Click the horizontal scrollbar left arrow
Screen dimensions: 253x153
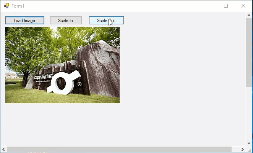click(x=3, y=150)
